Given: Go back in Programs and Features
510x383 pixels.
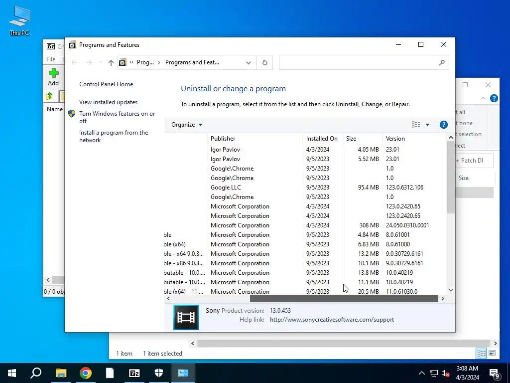Looking at the screenshot, I should [75, 62].
